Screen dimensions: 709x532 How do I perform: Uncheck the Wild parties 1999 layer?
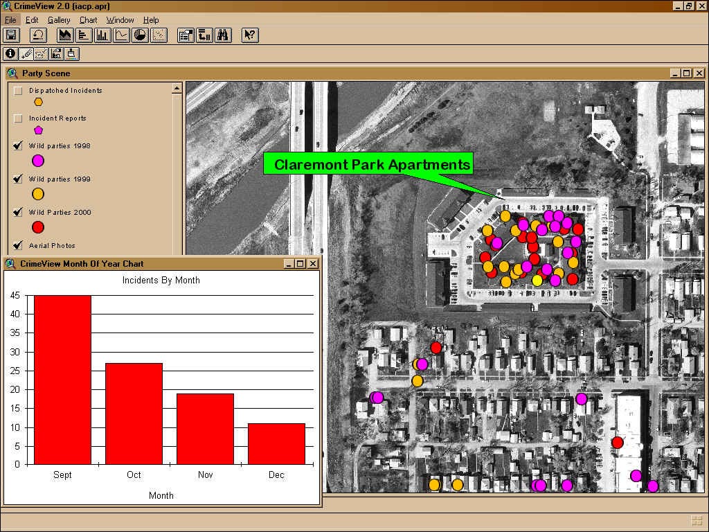(17, 179)
